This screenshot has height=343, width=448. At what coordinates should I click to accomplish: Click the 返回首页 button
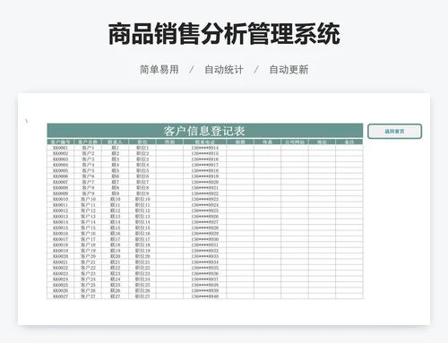click(394, 132)
